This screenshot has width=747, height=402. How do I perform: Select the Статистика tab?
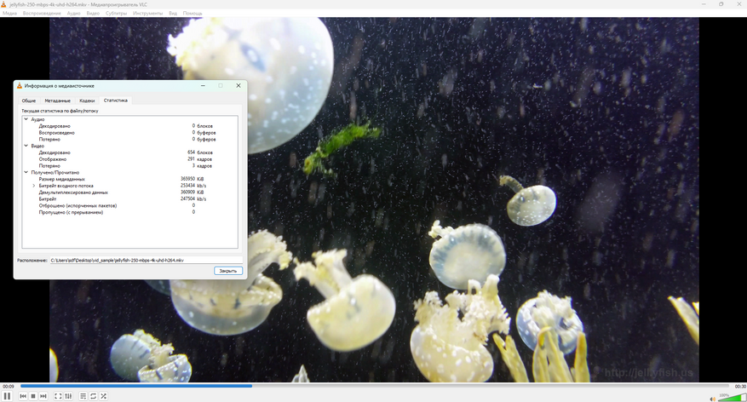116,100
